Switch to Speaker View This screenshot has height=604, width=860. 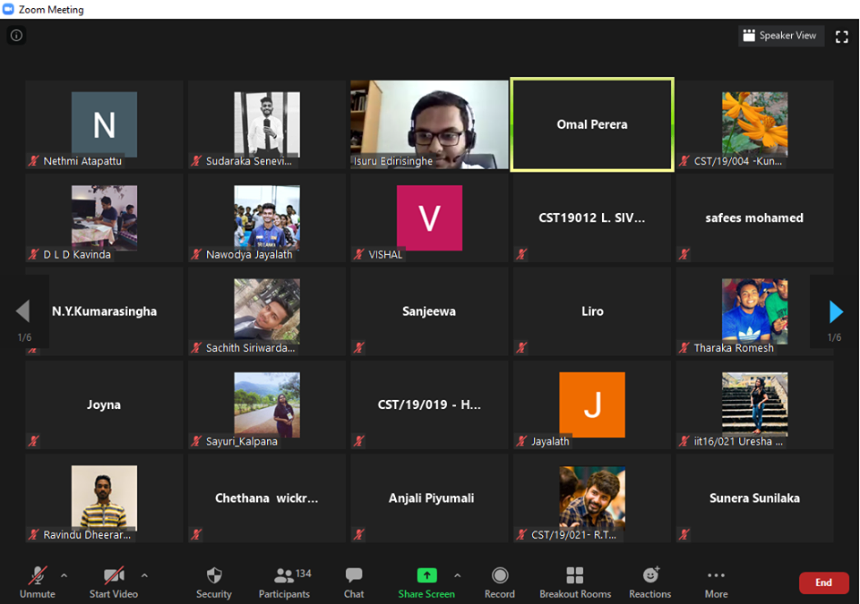coord(780,36)
